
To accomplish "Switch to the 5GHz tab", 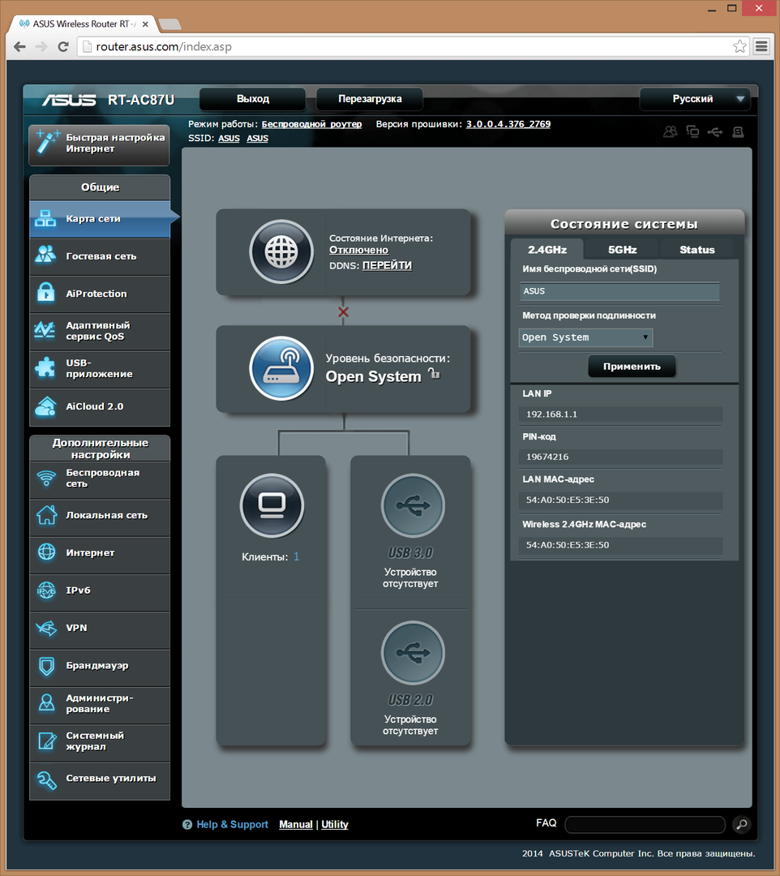I will tap(622, 250).
